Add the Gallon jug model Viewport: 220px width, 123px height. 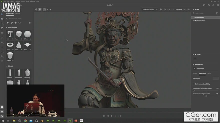coord(27,74)
